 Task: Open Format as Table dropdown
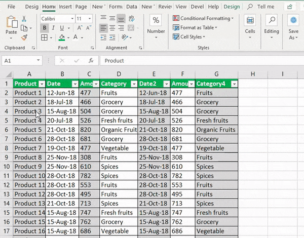pyautogui.click(x=195, y=27)
